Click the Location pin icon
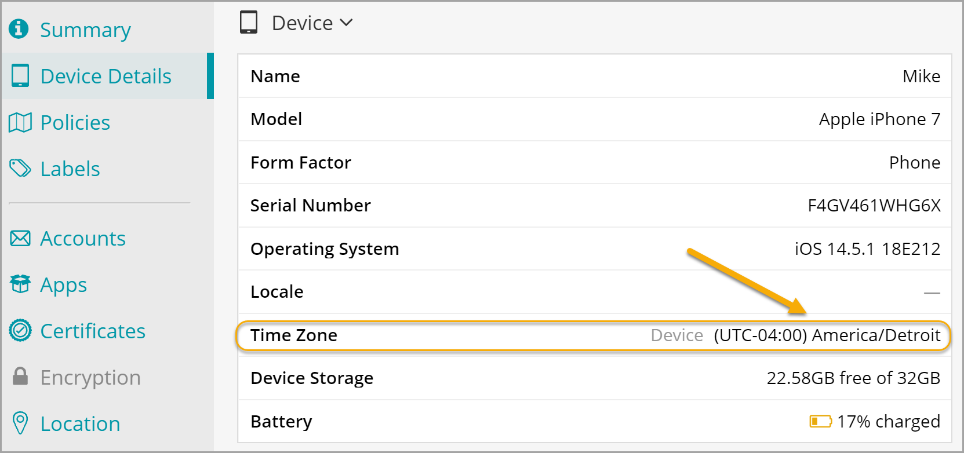Viewport: 964px width, 453px height. [x=20, y=423]
